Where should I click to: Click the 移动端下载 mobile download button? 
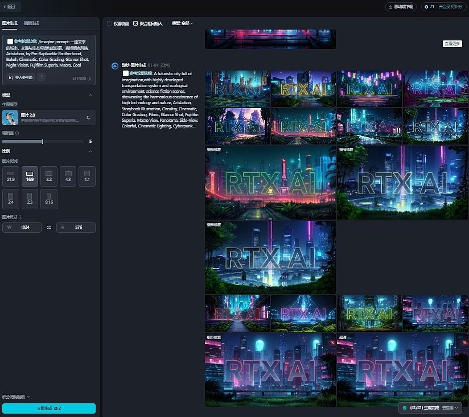(401, 7)
